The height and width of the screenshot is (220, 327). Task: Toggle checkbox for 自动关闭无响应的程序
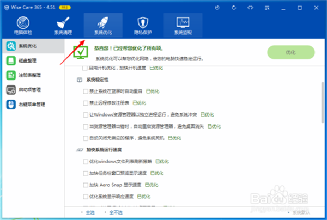tap(86, 138)
